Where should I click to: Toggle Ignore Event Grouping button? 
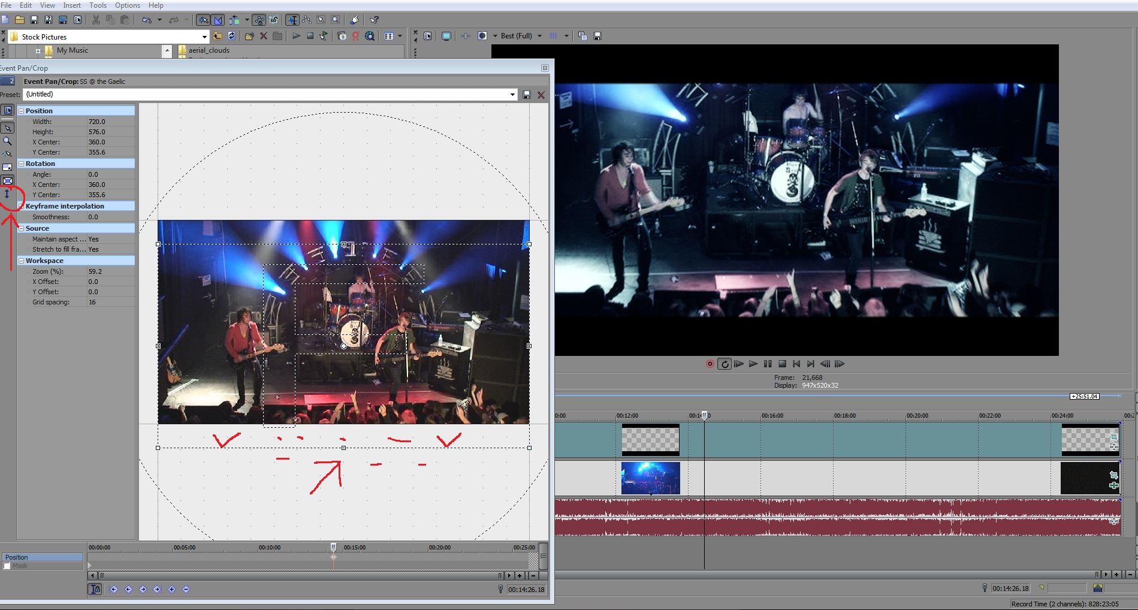(x=274, y=20)
